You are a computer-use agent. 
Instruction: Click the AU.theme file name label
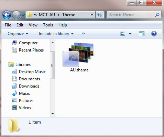(x=79, y=70)
